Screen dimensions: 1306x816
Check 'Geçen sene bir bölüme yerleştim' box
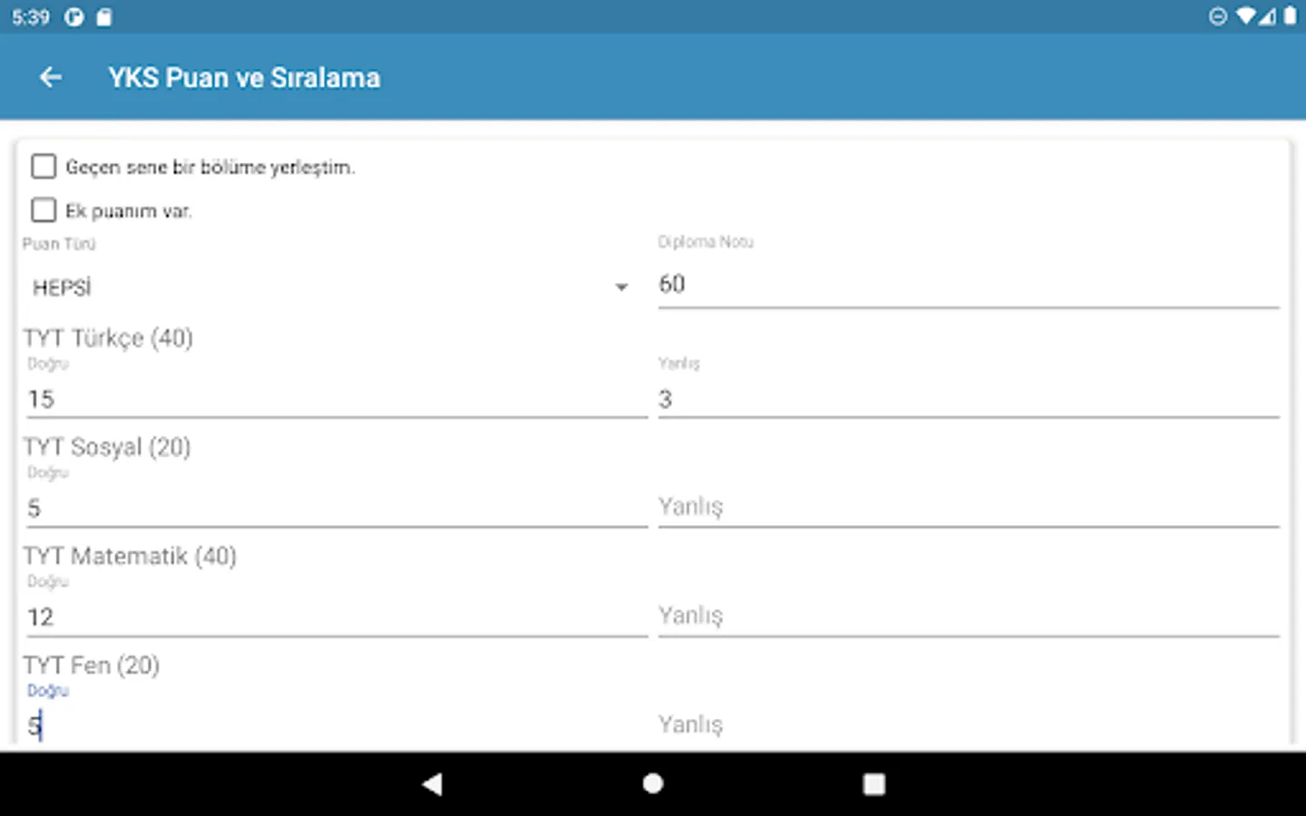tap(44, 167)
